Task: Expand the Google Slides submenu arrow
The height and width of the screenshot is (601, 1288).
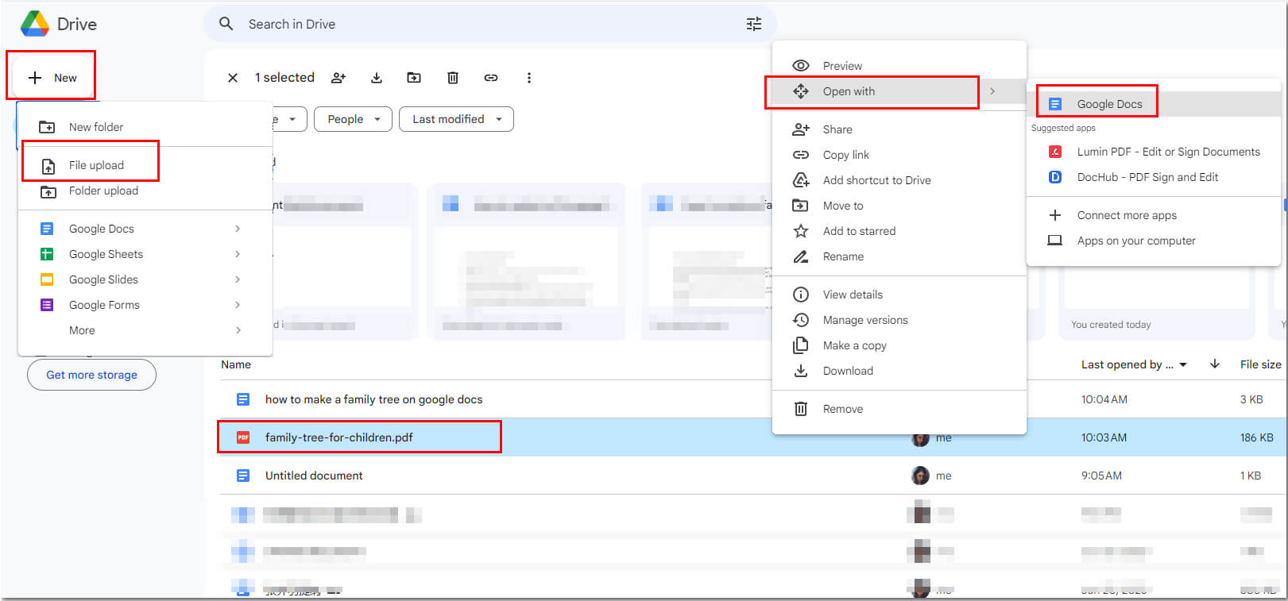Action: [x=237, y=279]
